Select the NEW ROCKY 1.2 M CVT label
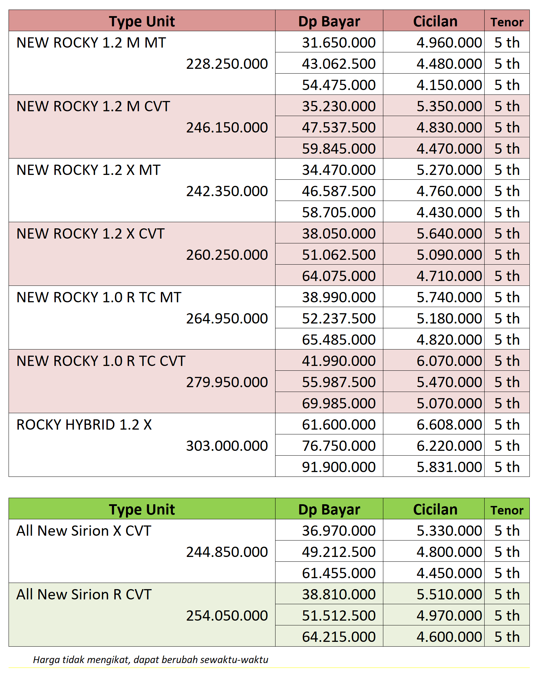 [93, 106]
